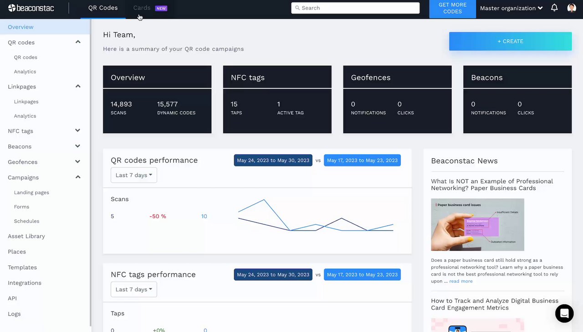Click the + CREATE button

point(510,41)
